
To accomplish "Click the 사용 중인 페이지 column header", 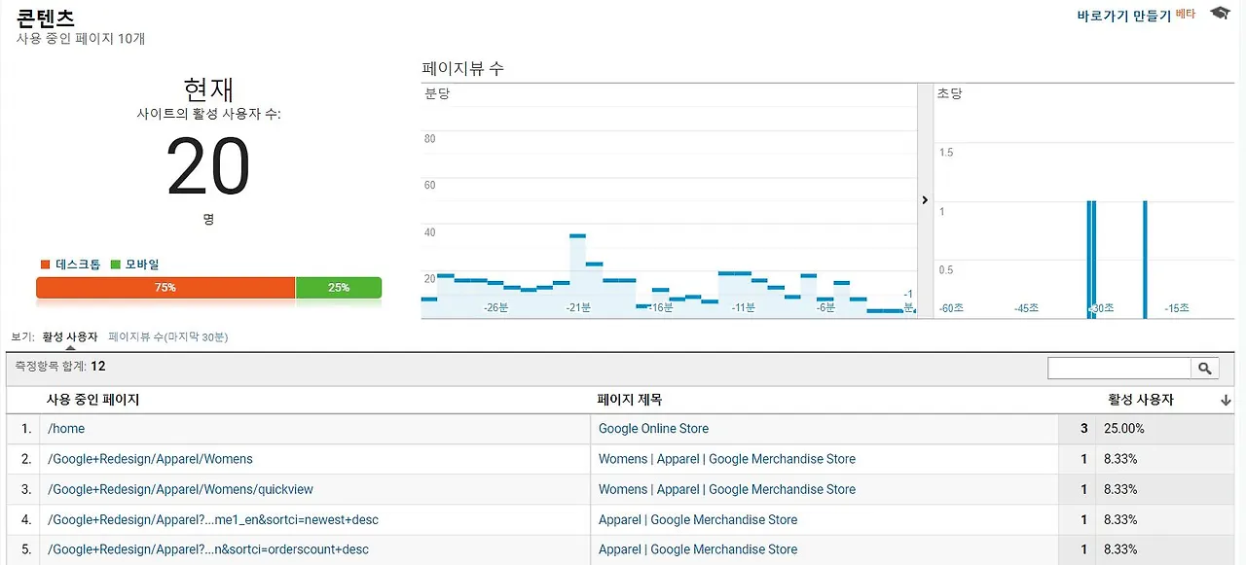I will 93,400.
